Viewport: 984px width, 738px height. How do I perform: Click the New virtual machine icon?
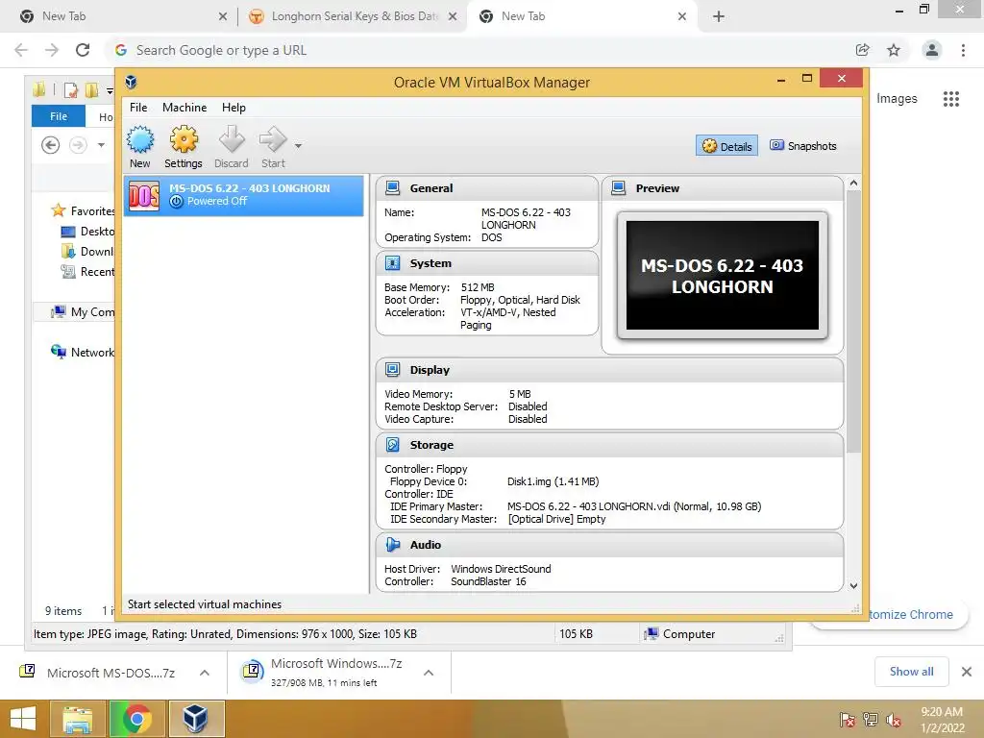140,139
